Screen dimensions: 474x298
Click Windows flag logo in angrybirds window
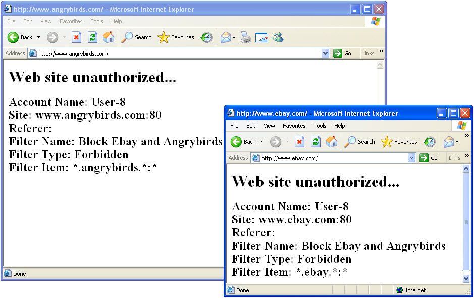pos(375,21)
